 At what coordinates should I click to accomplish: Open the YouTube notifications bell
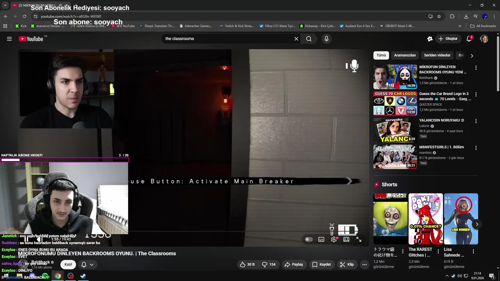click(470, 39)
